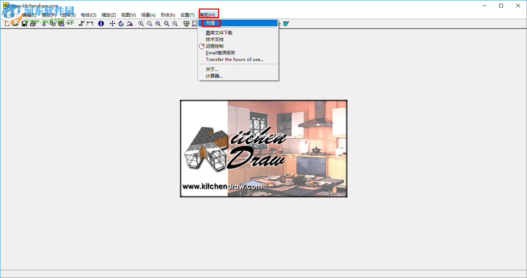
Task: Minimize the KitchenDraw window
Action: [x=484, y=6]
